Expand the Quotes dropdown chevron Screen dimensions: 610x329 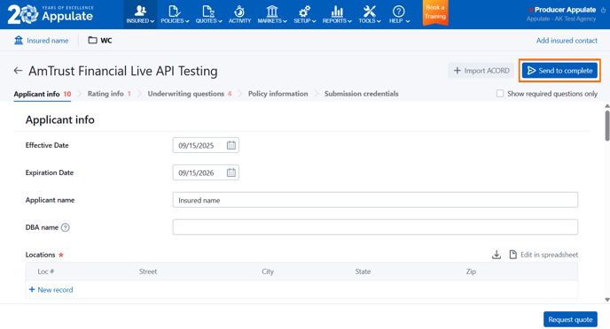[220, 21]
